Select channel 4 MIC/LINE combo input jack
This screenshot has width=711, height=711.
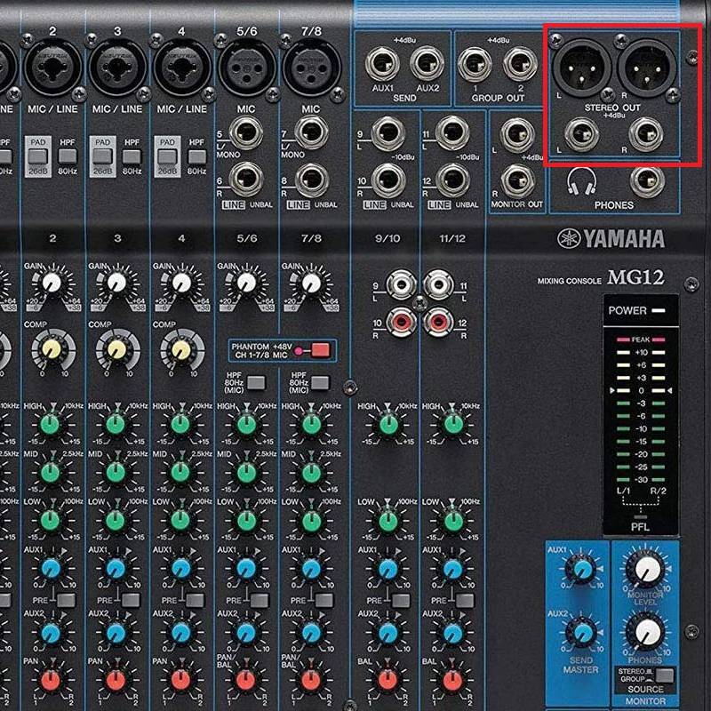(x=182, y=68)
